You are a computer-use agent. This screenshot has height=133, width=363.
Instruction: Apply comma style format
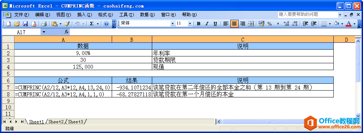tap(278, 24)
